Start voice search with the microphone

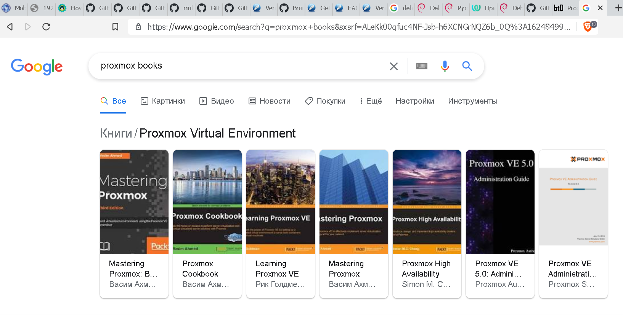click(x=445, y=66)
